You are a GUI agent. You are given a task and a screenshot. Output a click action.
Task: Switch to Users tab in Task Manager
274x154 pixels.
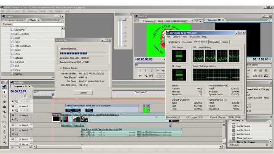225,42
